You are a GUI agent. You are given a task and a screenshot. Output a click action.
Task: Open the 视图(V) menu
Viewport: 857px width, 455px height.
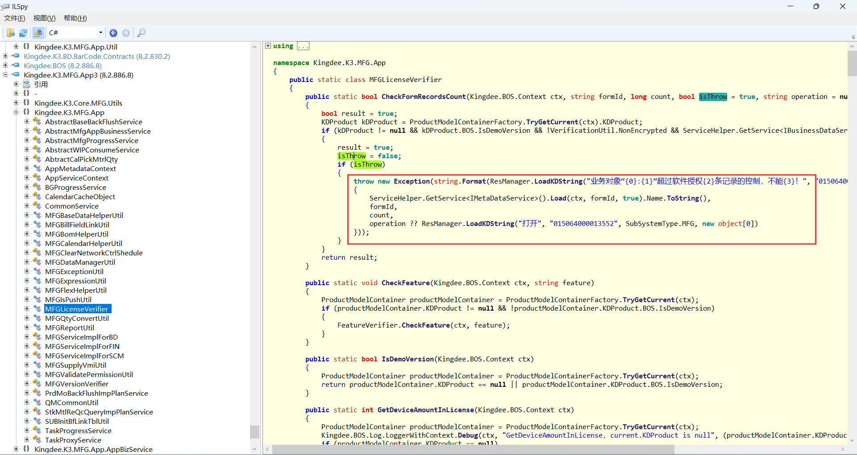pyautogui.click(x=44, y=18)
